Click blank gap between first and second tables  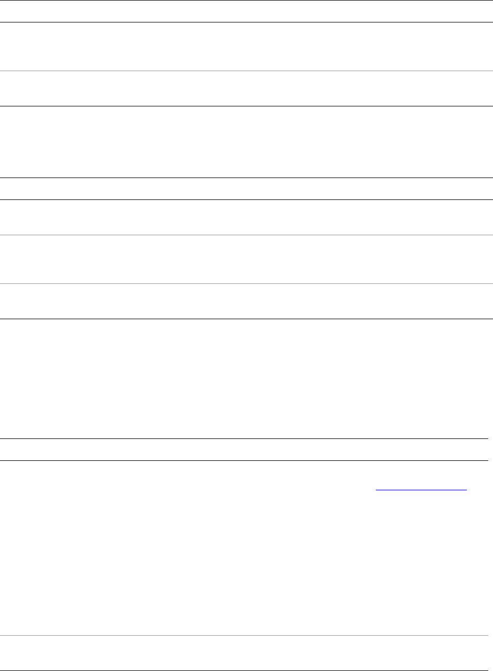pos(246,142)
